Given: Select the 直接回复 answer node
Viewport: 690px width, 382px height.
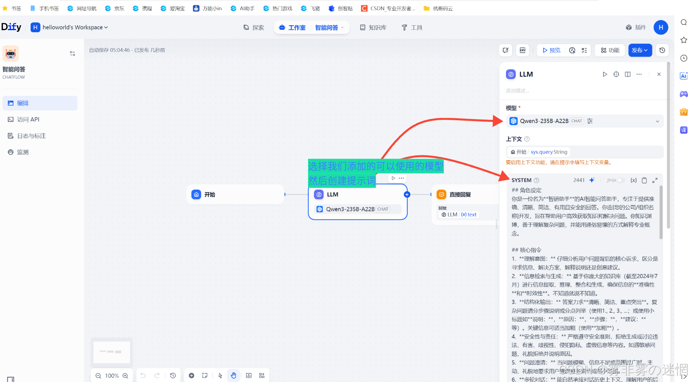Looking at the screenshot, I should coord(465,205).
